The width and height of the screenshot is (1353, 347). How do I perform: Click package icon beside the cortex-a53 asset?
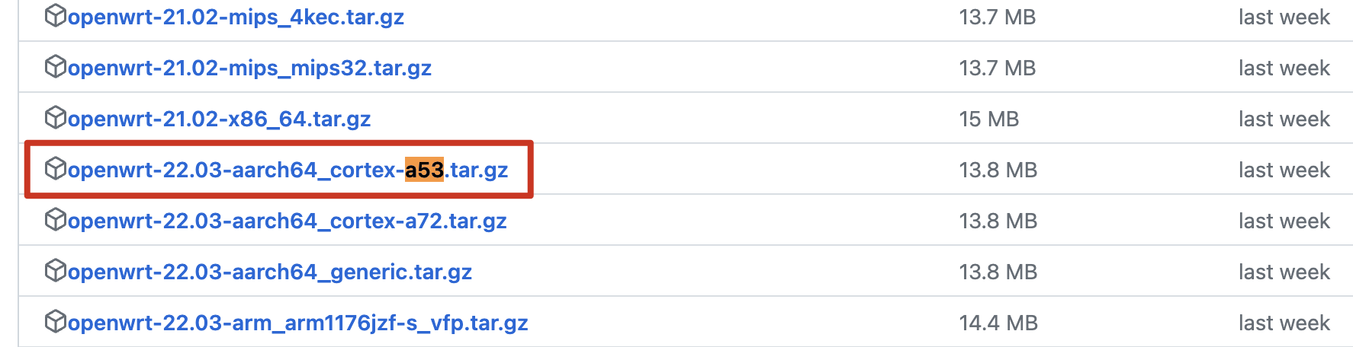[55, 169]
